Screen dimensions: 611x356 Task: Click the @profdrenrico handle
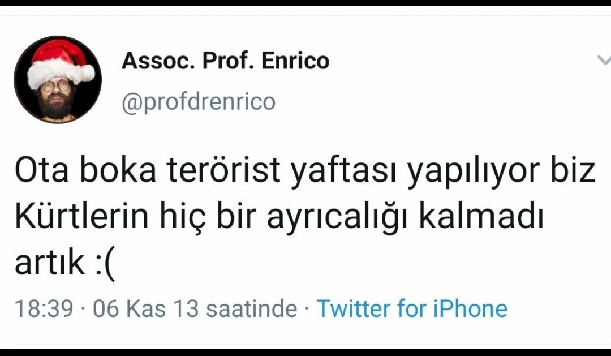click(x=199, y=102)
